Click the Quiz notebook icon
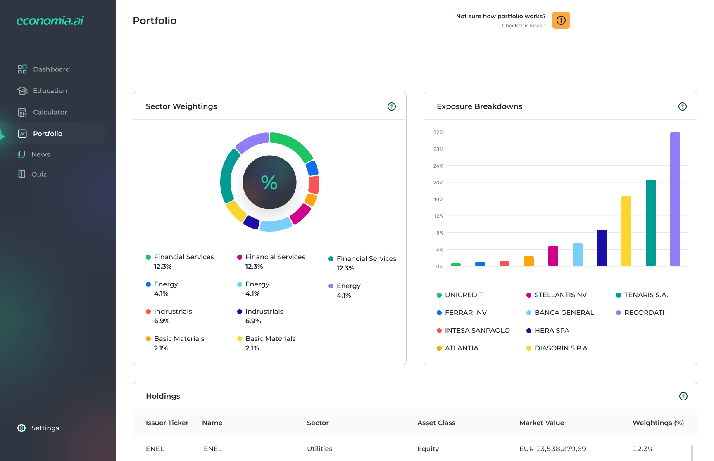The height and width of the screenshot is (461, 714). (x=21, y=174)
